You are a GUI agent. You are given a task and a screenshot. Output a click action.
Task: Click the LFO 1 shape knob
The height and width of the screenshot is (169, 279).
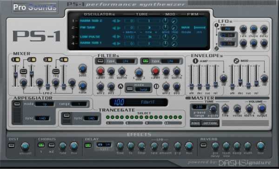[253, 29]
